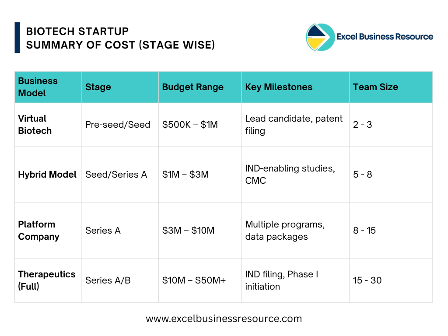Click the Platform Company row label
The height and width of the screenshot is (336, 448).
38,231
